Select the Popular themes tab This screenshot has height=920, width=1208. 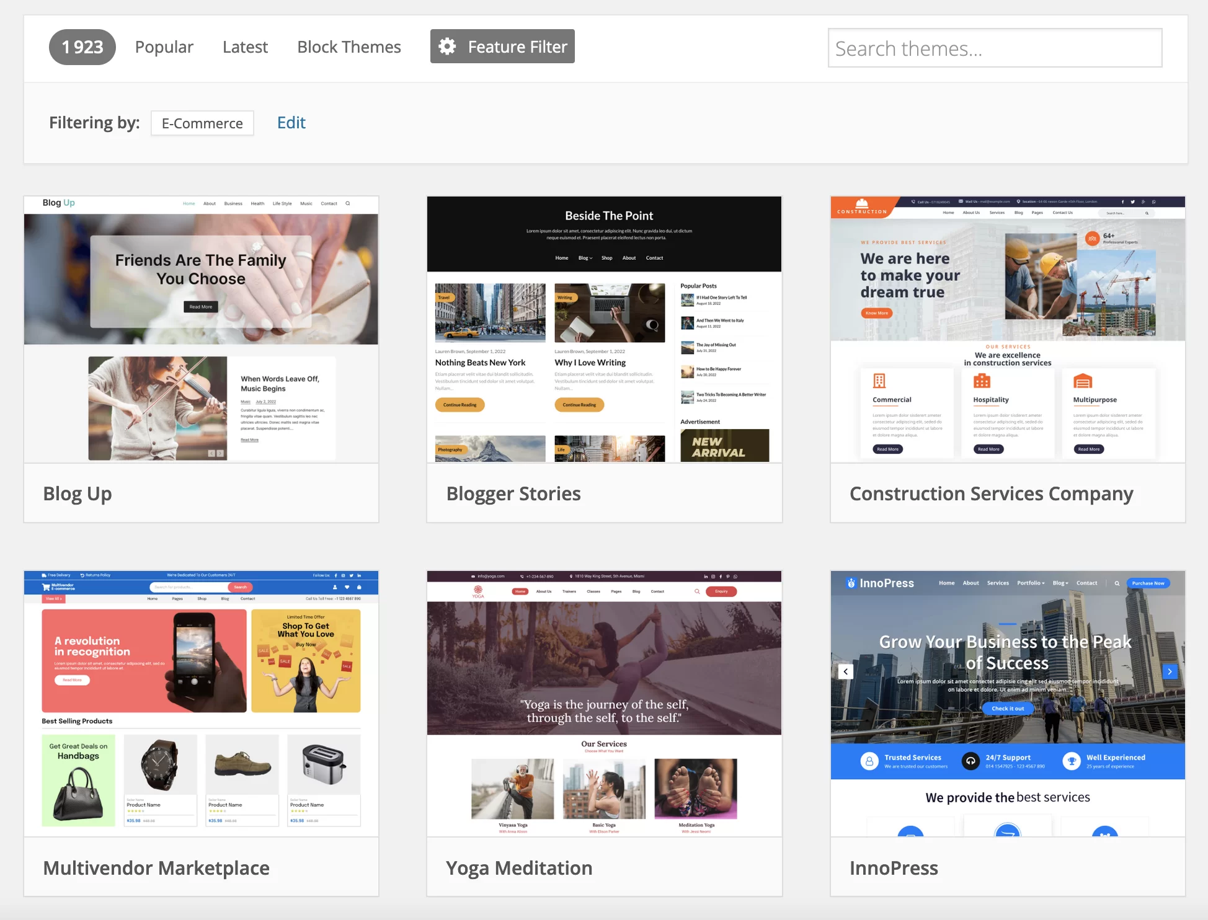(164, 45)
